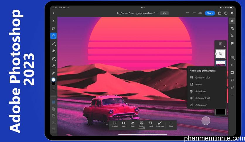Add a new layer from right taskbar
The height and width of the screenshot is (142, 245).
tap(232, 58)
